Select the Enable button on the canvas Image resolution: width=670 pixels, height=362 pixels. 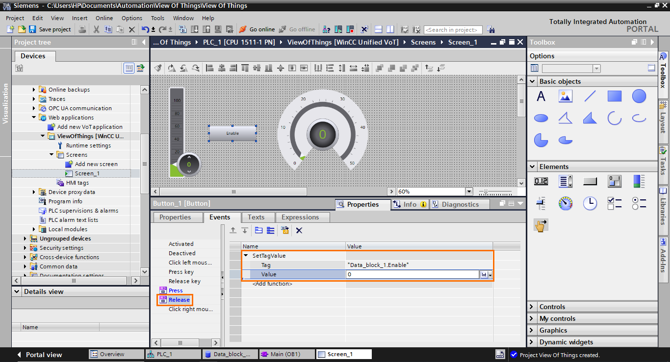pyautogui.click(x=232, y=133)
